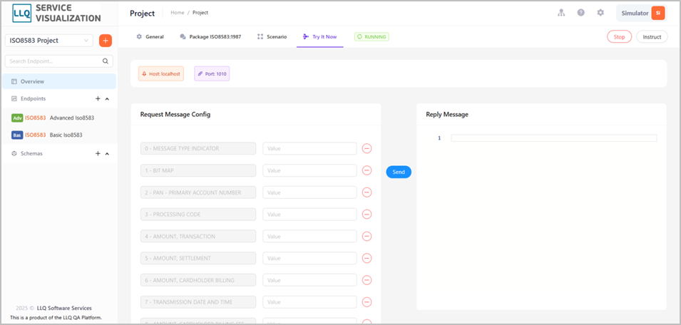Click the orange add project plus icon
681x325 pixels.
(x=106, y=41)
